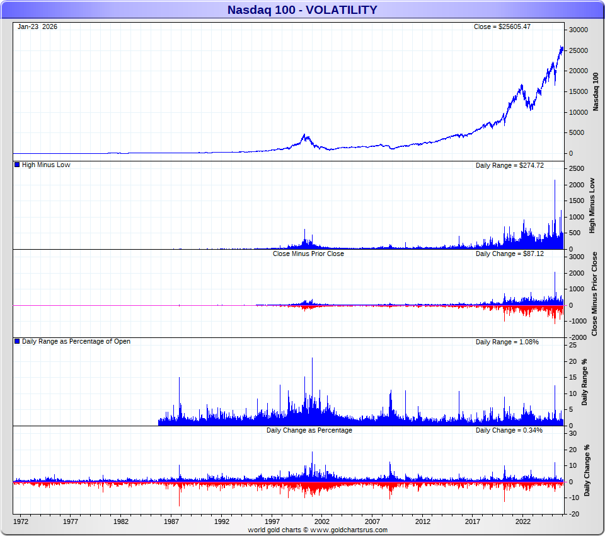This screenshot has width=605, height=536.
Task: Click the 10000 tick on price axis
Action: point(579,112)
